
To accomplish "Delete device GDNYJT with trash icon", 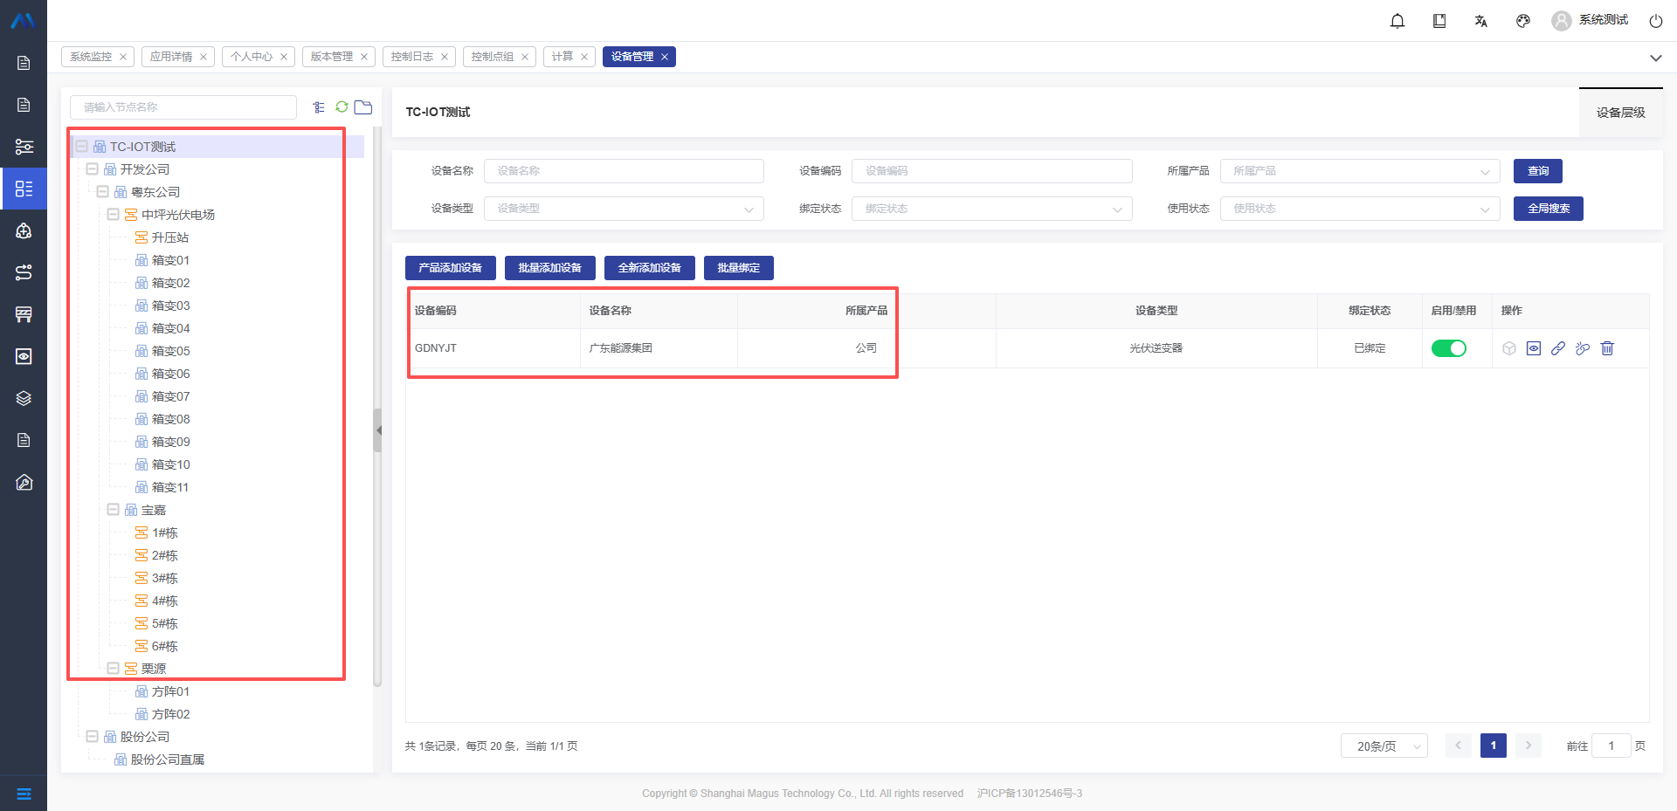I will (1607, 348).
